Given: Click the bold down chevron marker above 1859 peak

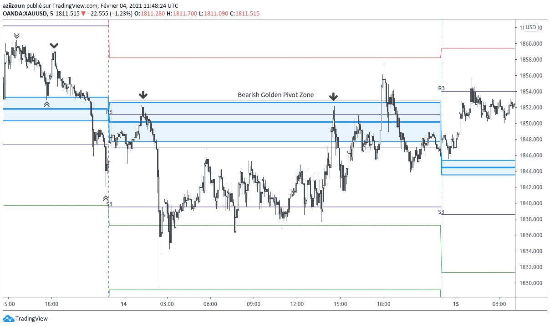Looking at the screenshot, I should (54, 45).
